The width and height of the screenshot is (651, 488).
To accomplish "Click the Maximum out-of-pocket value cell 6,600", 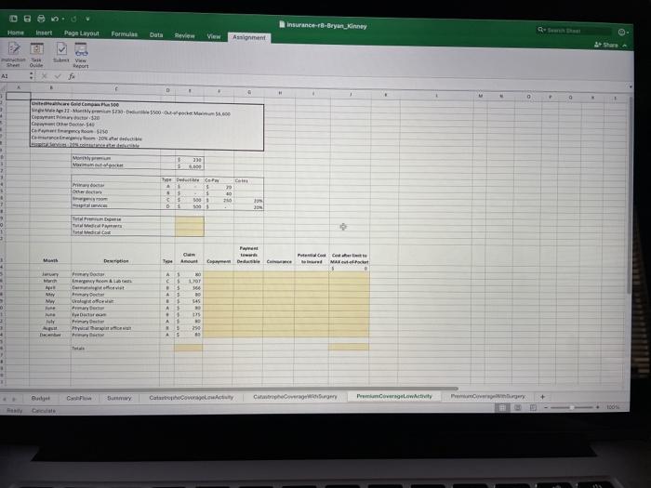I will click(190, 166).
